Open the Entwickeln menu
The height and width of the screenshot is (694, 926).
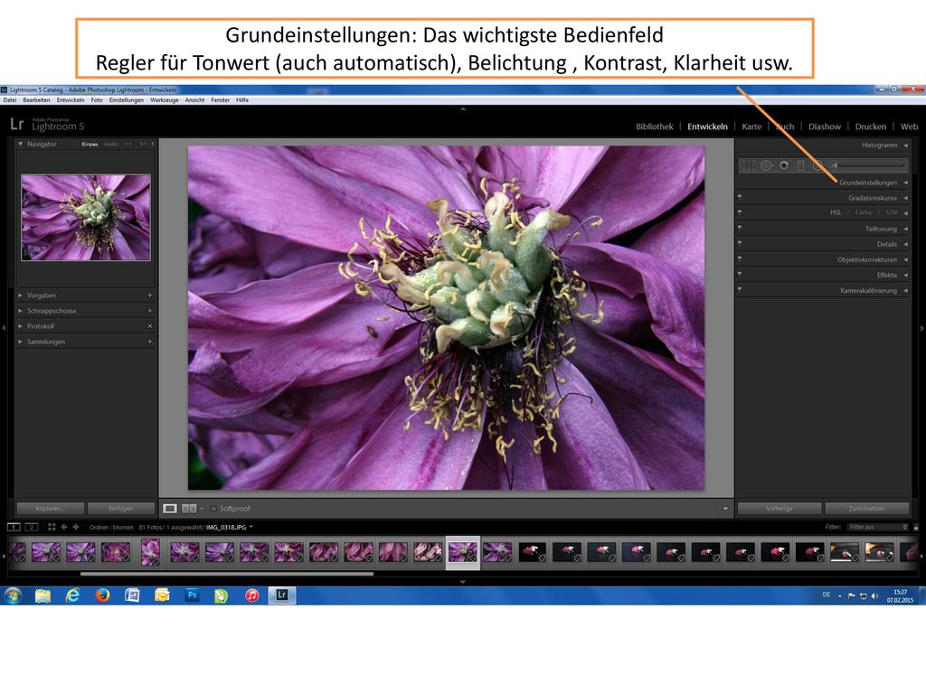[71, 99]
